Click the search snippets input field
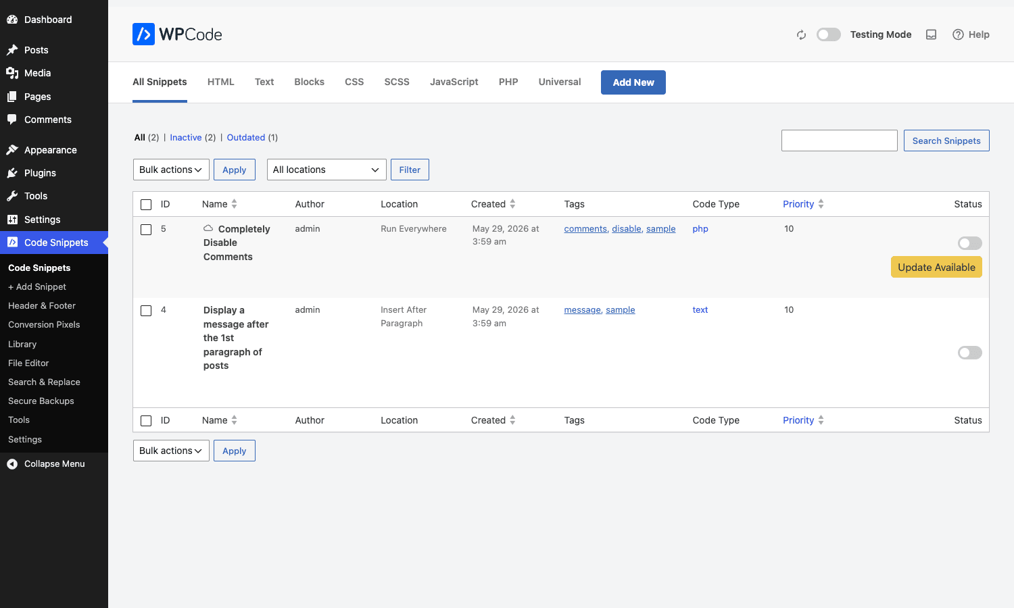 (840, 141)
